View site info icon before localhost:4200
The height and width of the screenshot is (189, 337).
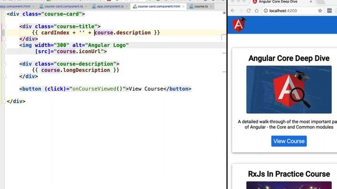click(x=266, y=10)
